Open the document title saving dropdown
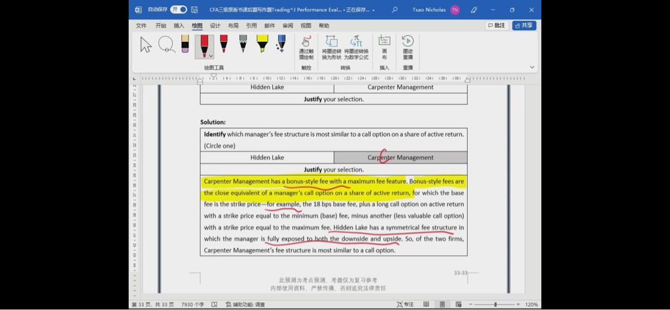Viewport: 670px width, 310px height. tap(374, 10)
